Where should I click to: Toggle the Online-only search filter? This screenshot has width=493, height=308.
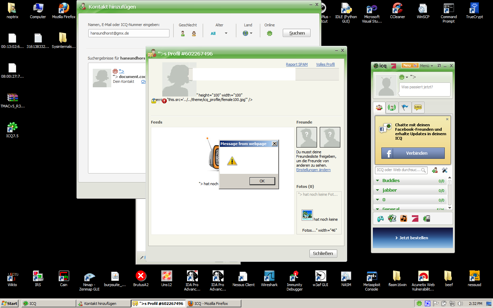coord(269,34)
